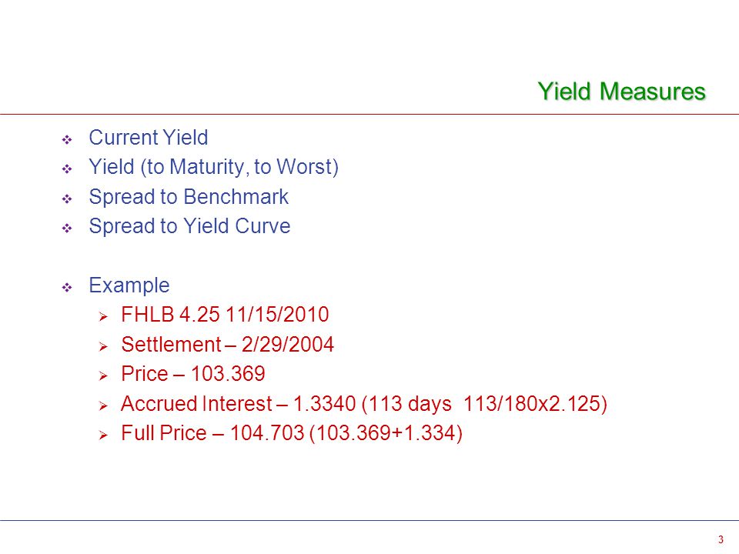Click arrow bullet beside Settlement line

[x=104, y=347]
